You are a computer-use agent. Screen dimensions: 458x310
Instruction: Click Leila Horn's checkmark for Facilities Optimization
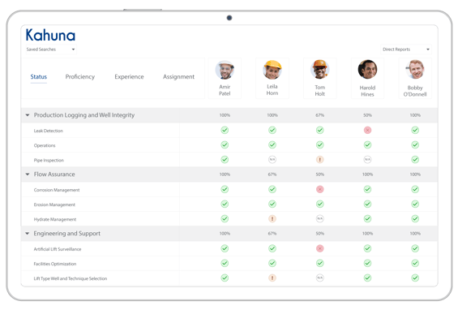pyautogui.click(x=272, y=263)
